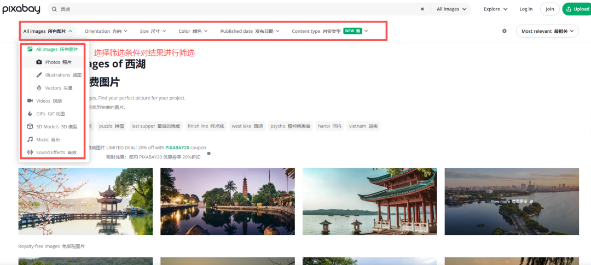Open the Published date filter
Image resolution: width=591 pixels, height=265 pixels.
250,31
